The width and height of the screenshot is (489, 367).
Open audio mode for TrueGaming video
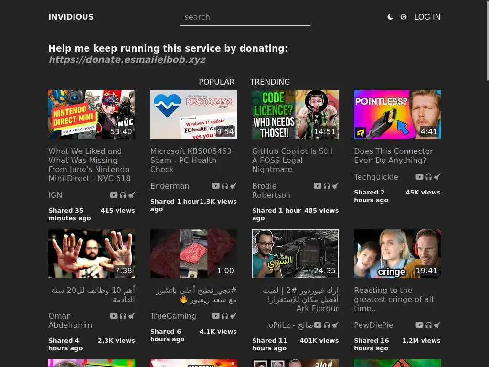(225, 316)
